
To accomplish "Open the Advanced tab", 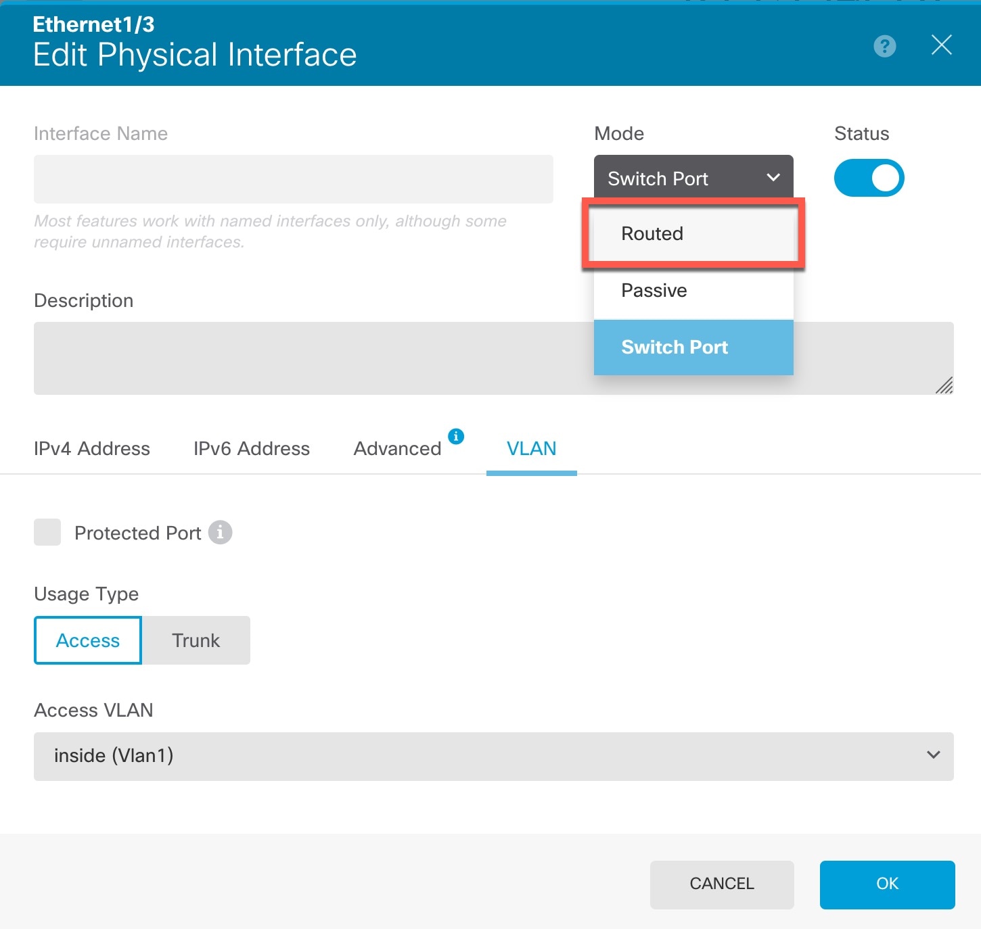I will [397, 449].
